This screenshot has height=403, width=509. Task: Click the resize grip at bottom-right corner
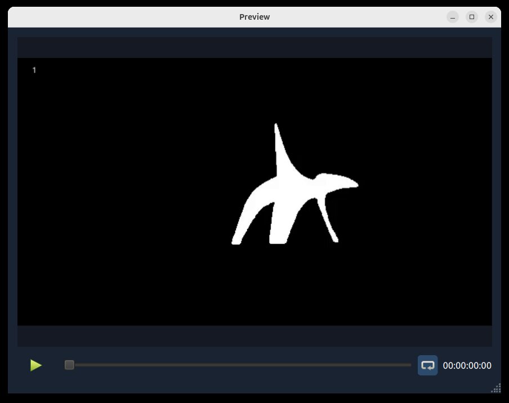(x=496, y=388)
